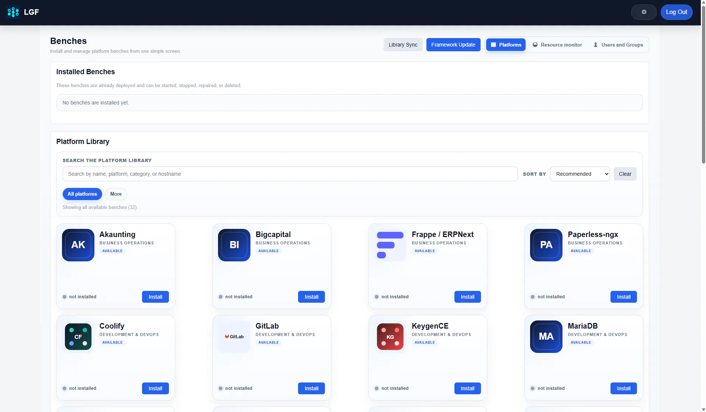Click 'Showing all available benches (32).' text
The height and width of the screenshot is (412, 706).
[x=100, y=207]
